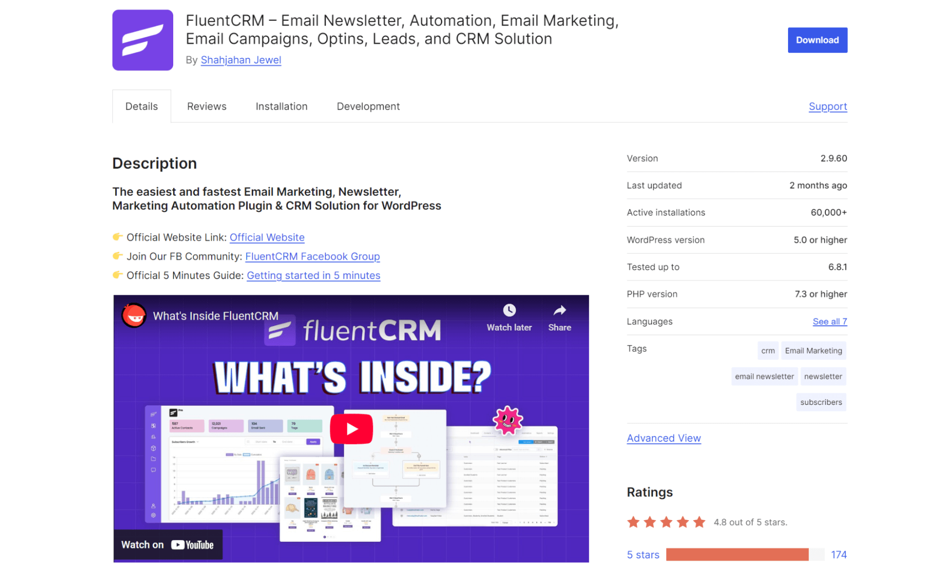Viewport: 941px width, 565px height.
Task: Click the Description heading
Action: [x=154, y=163]
